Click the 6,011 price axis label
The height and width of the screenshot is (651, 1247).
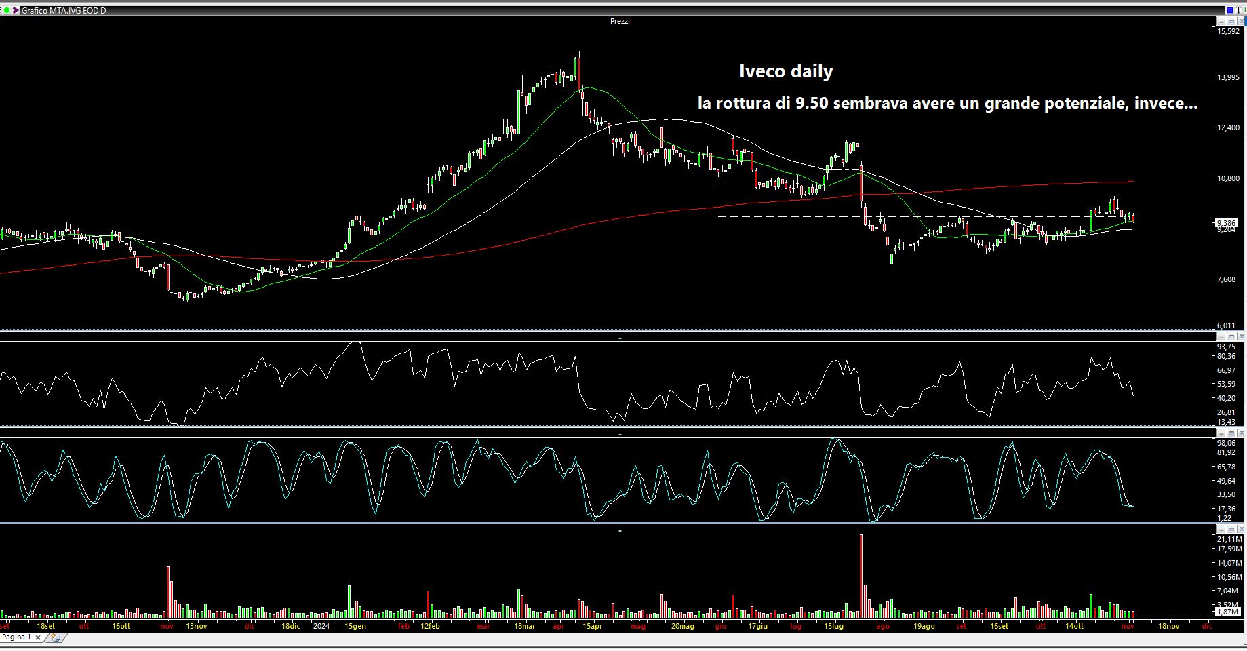click(1227, 325)
